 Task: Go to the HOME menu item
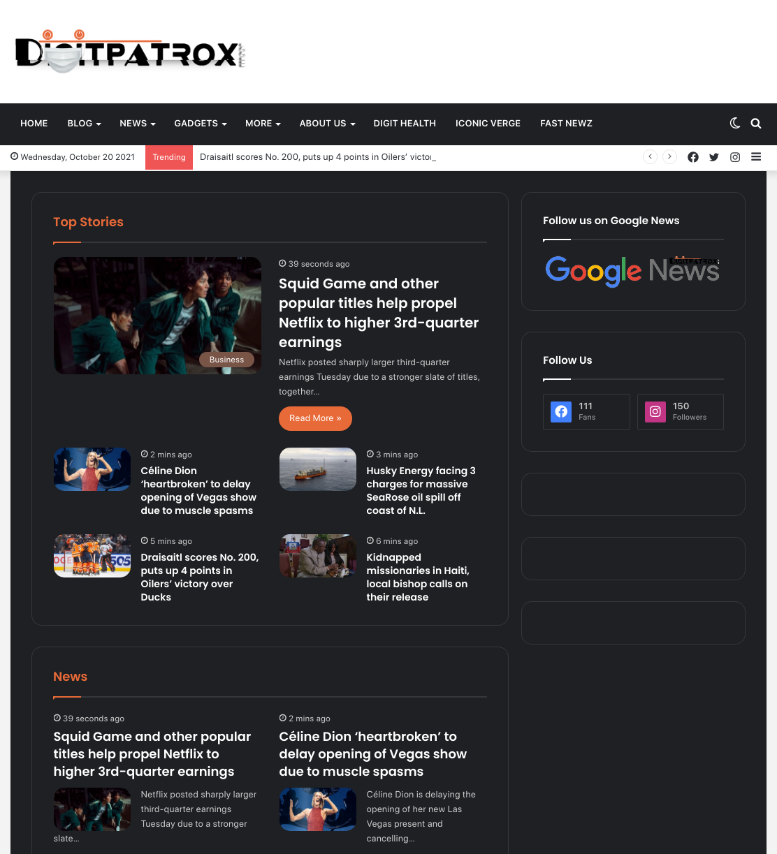point(34,124)
